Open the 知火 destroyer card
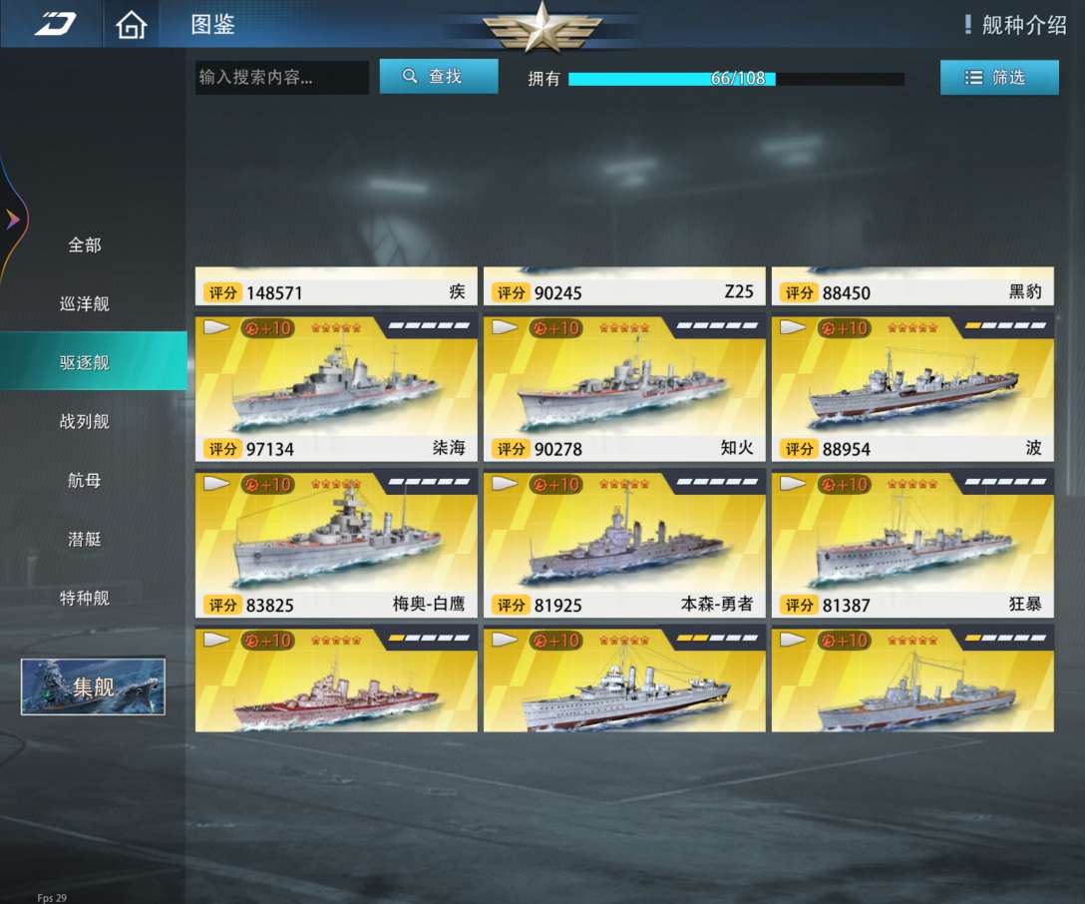The width and height of the screenshot is (1085, 904). (x=624, y=389)
